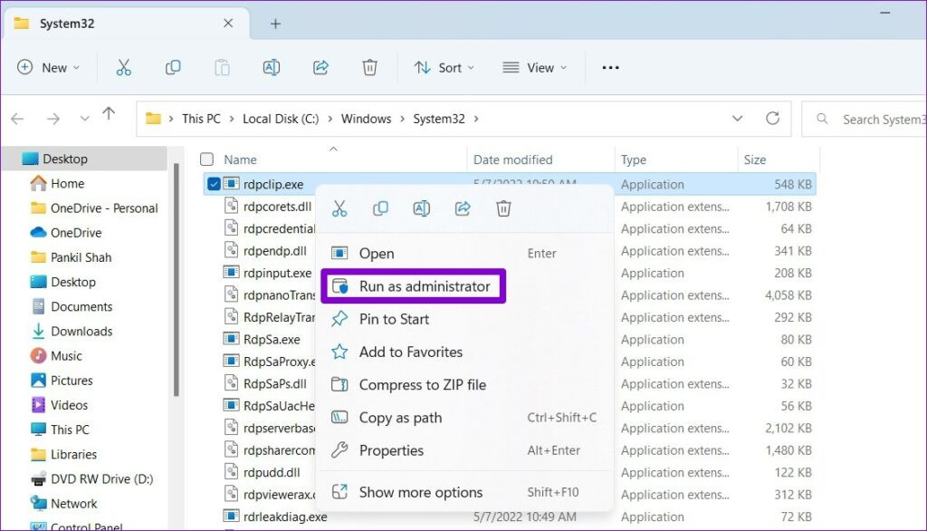Select the rdpcorets.dll file icon
This screenshot has height=531, width=927.
[x=231, y=206]
